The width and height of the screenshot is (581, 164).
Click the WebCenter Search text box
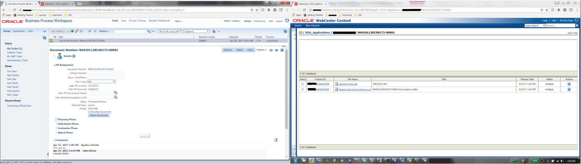pos(561,25)
